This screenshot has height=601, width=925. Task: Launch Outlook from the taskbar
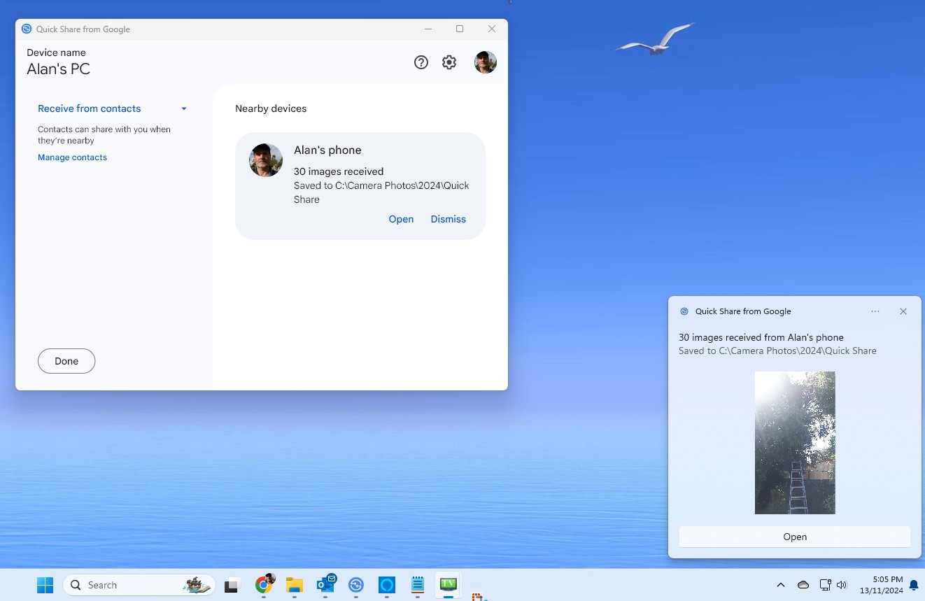coord(325,585)
